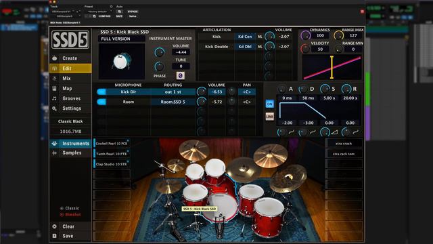The height and width of the screenshot is (244, 433).
Task: Select the Clap Studio 10 STR slot
Action: pyautogui.click(x=112, y=164)
